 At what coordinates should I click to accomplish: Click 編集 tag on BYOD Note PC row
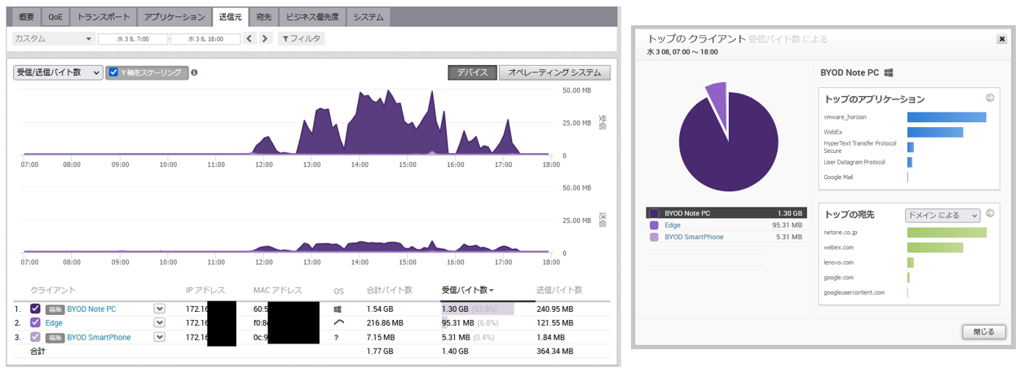coord(54,309)
